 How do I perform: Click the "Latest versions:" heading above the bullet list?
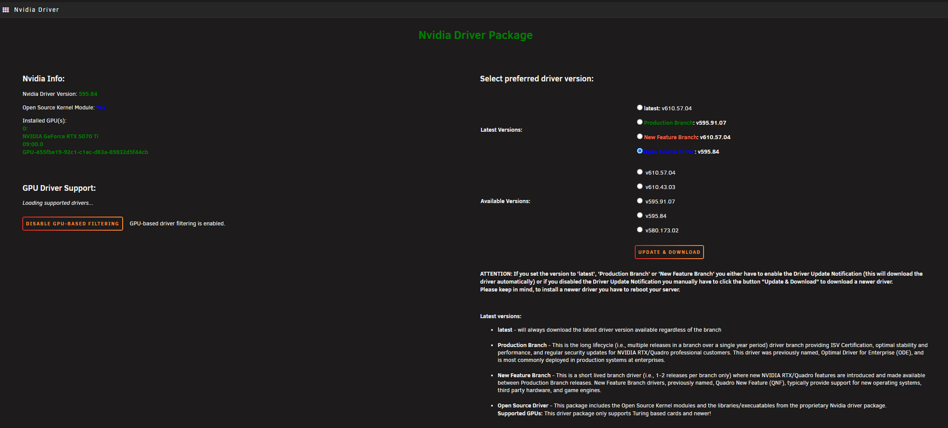coord(501,316)
